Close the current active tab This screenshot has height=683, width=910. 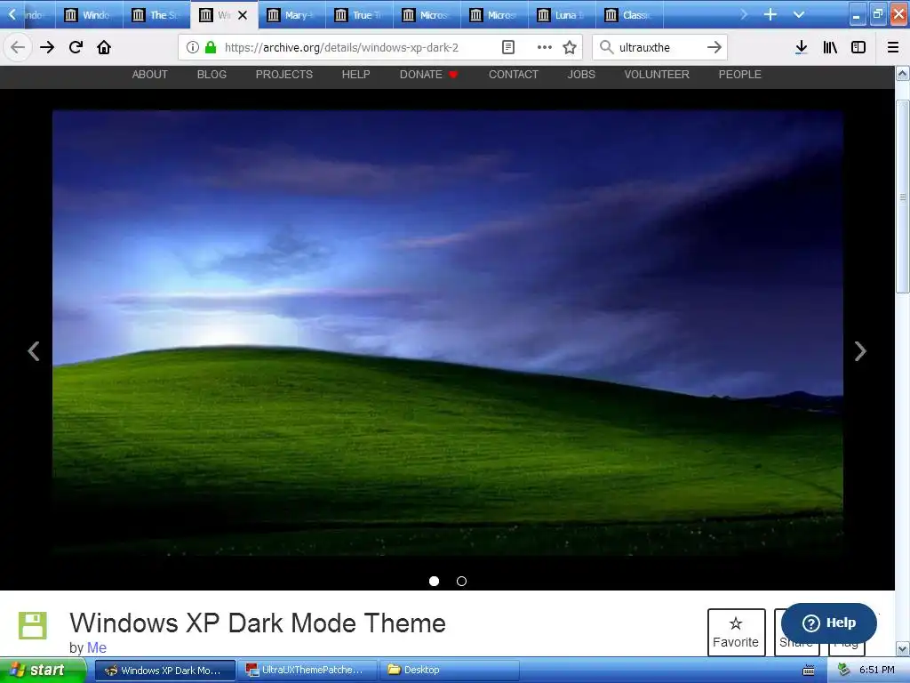(x=243, y=15)
